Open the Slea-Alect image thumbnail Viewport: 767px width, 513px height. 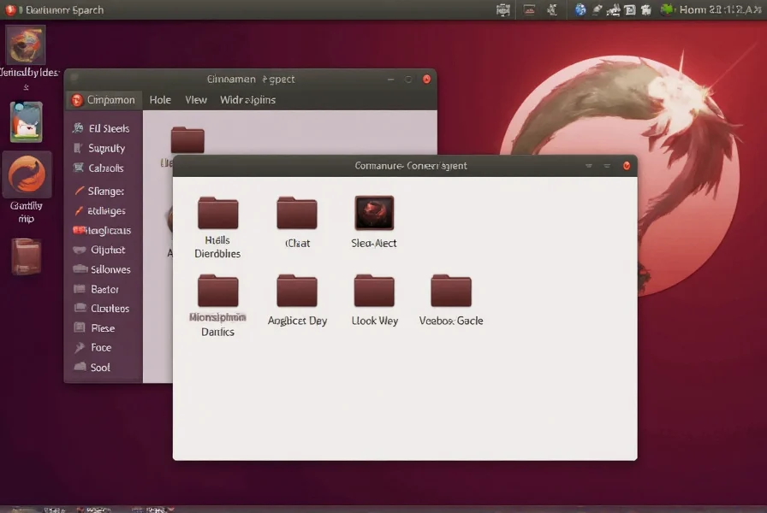pyautogui.click(x=374, y=214)
